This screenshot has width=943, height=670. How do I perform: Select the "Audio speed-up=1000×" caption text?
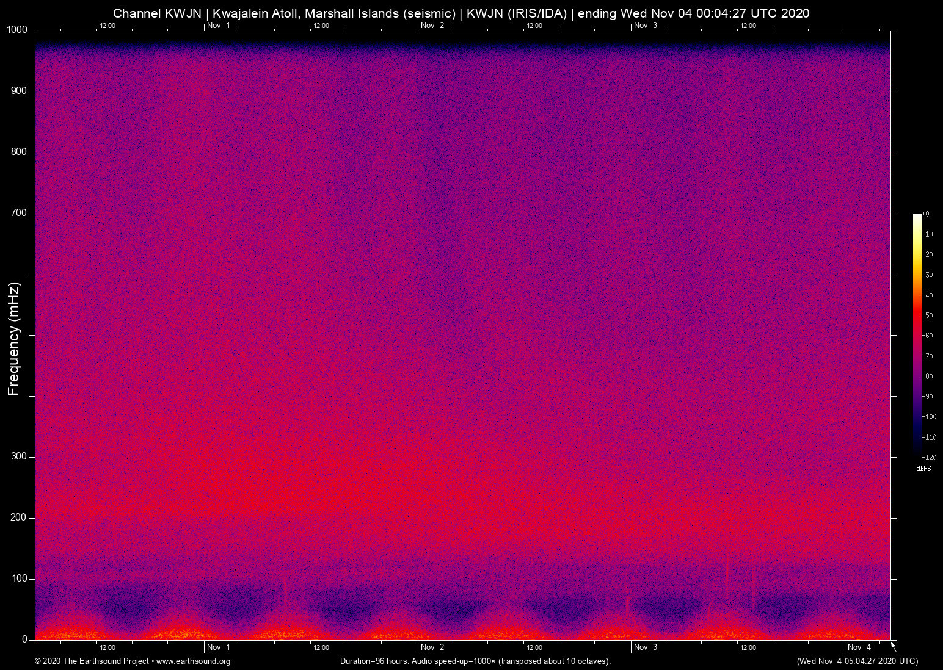tap(454, 661)
